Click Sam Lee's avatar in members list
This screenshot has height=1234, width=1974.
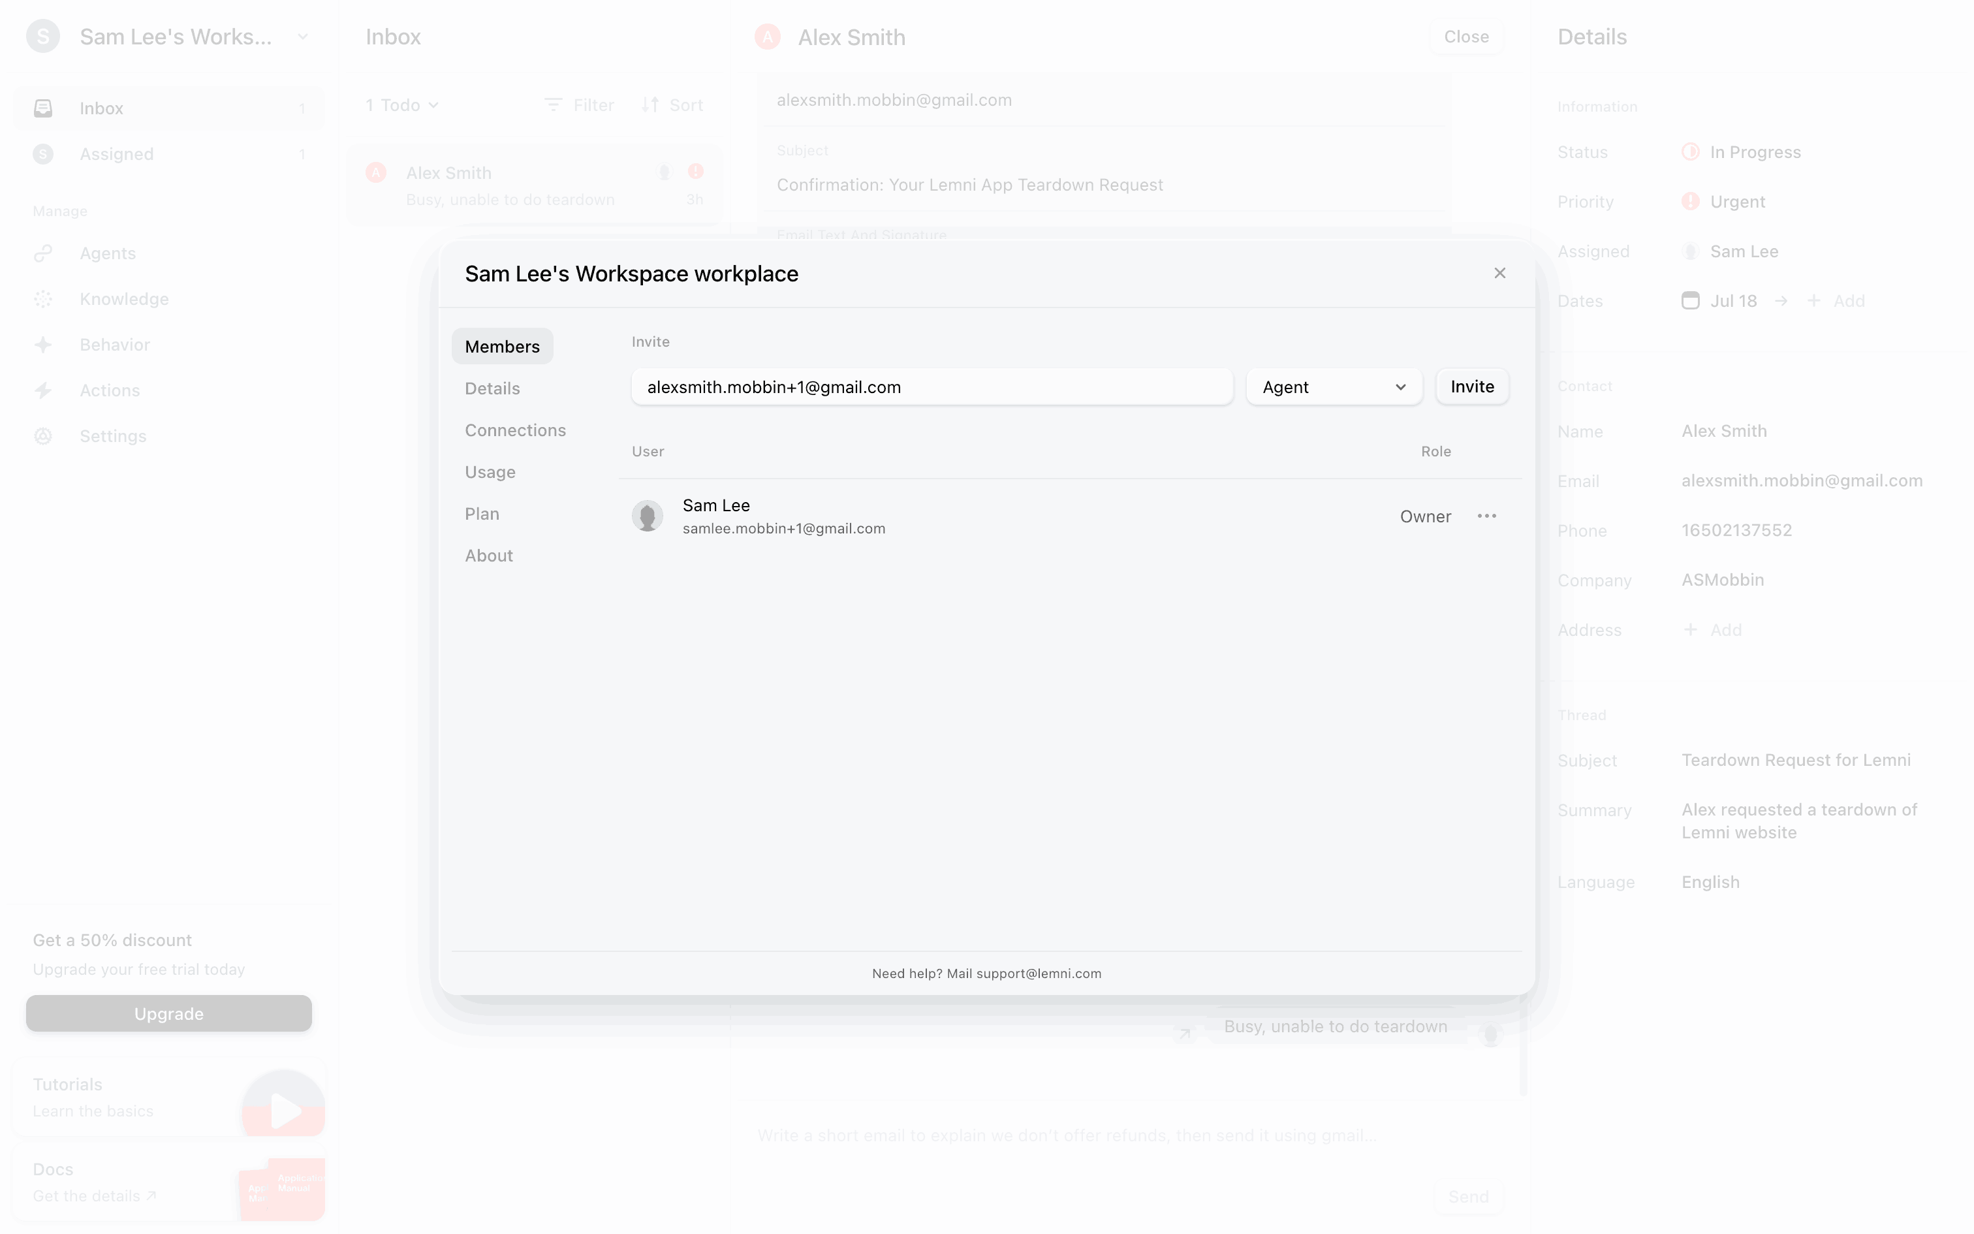point(648,516)
